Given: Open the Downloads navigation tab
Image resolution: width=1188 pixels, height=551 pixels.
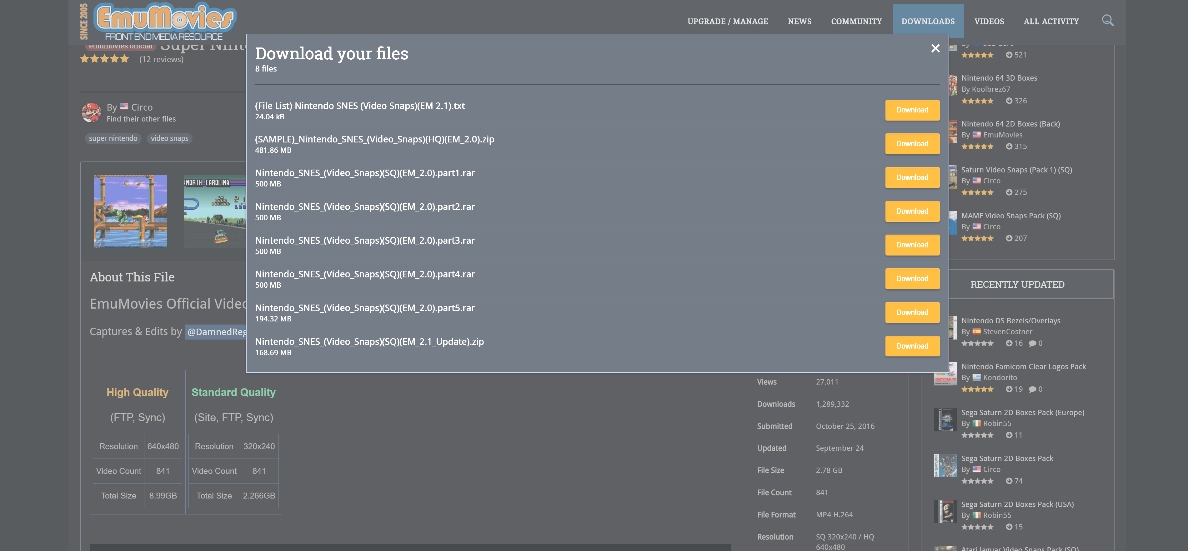Looking at the screenshot, I should [928, 21].
